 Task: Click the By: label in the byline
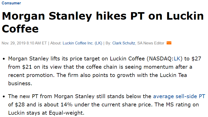click(x=108, y=43)
